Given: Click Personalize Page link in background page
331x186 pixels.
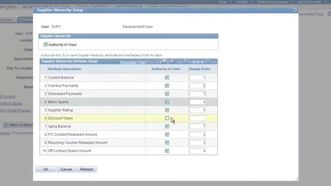Looking at the screenshot, I should pyautogui.click(x=311, y=14).
